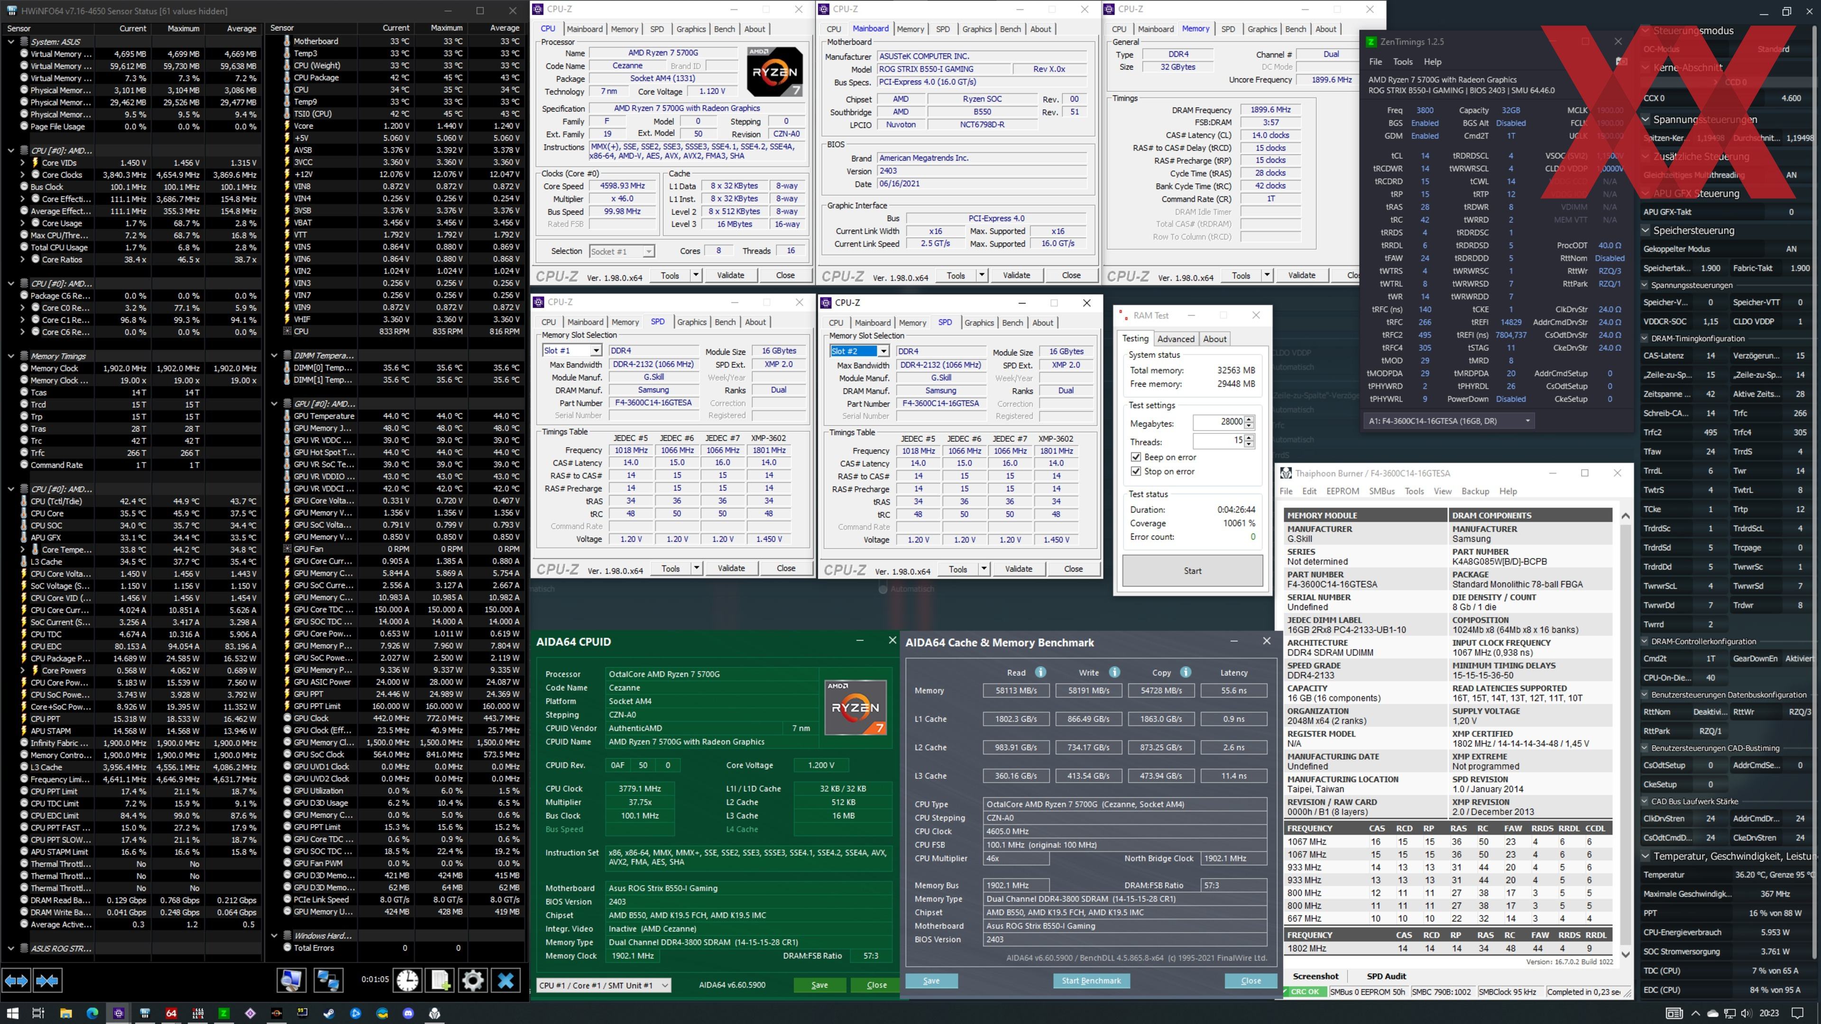Click Close in the CPU-Z Slot #2 SPD window
The image size is (1821, 1024).
(1073, 569)
